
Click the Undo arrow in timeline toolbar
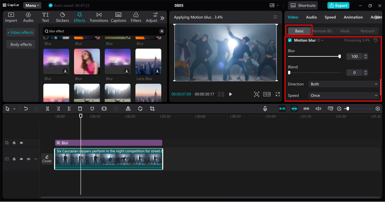tap(26, 109)
